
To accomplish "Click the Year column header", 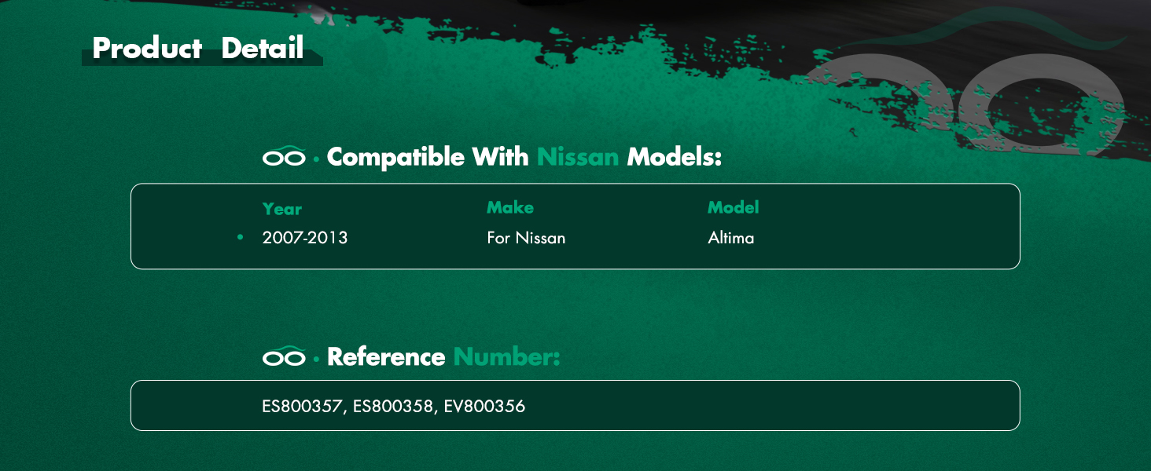I will tap(282, 209).
